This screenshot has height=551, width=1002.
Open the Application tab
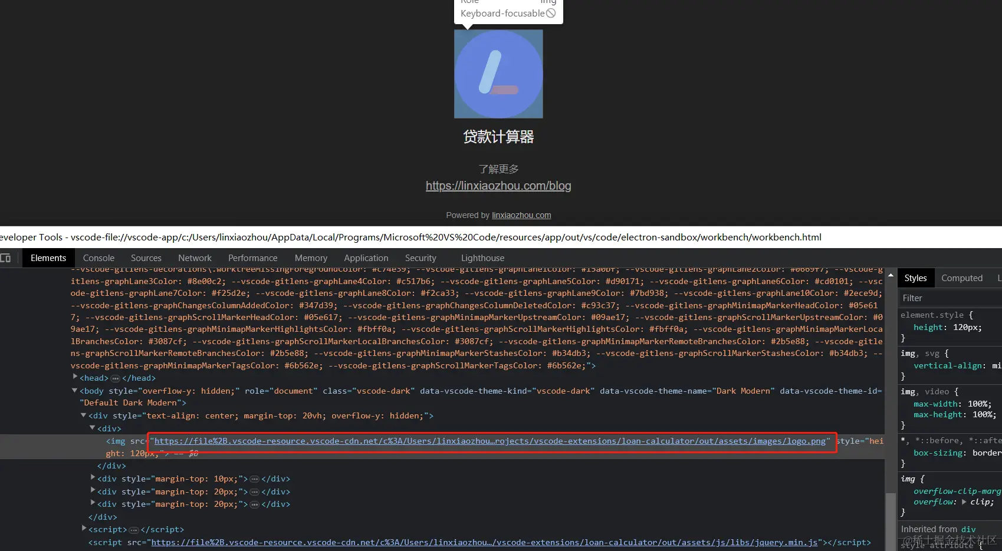click(x=366, y=258)
